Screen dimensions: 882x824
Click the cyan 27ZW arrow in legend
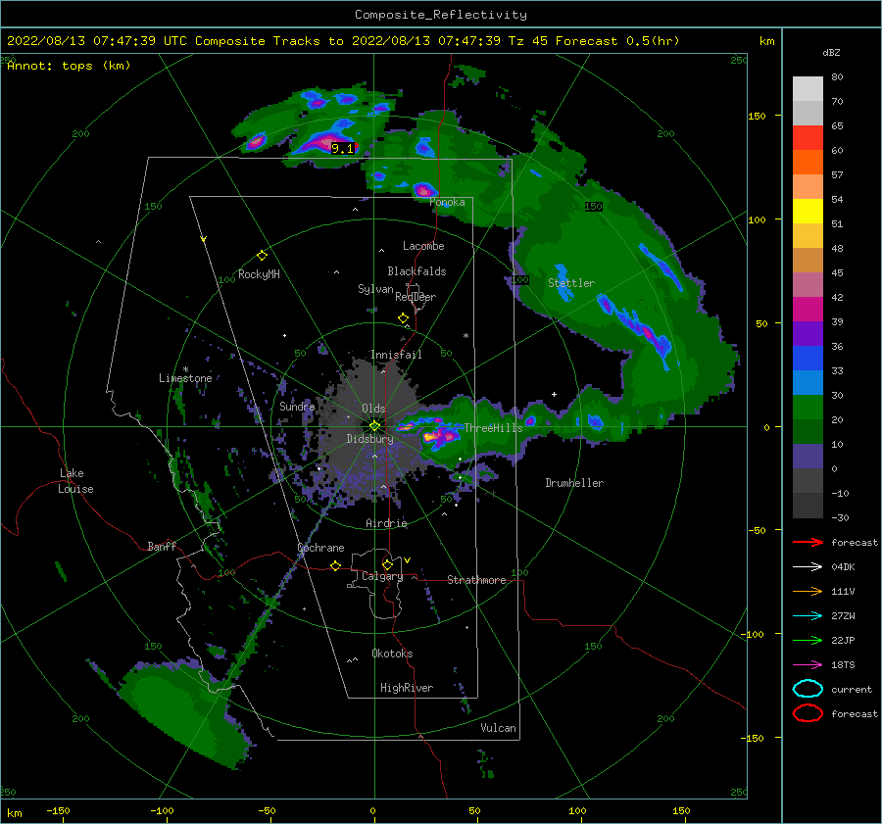click(808, 616)
